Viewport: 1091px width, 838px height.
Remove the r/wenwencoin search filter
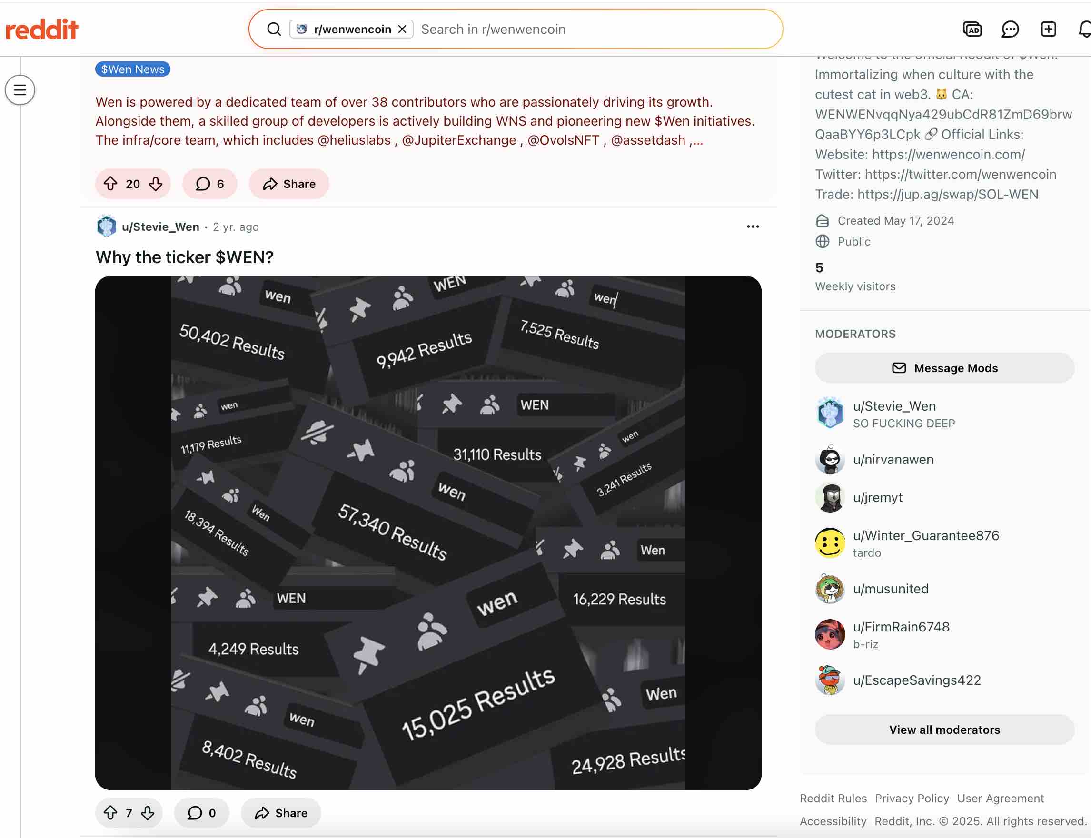pos(402,30)
